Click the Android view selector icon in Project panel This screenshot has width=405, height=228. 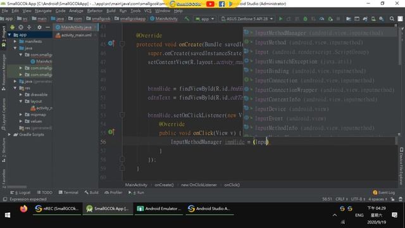[13, 27]
